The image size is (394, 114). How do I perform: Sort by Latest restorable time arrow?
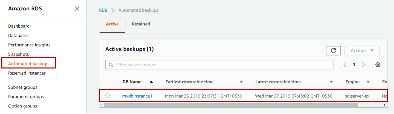[x=331, y=82]
